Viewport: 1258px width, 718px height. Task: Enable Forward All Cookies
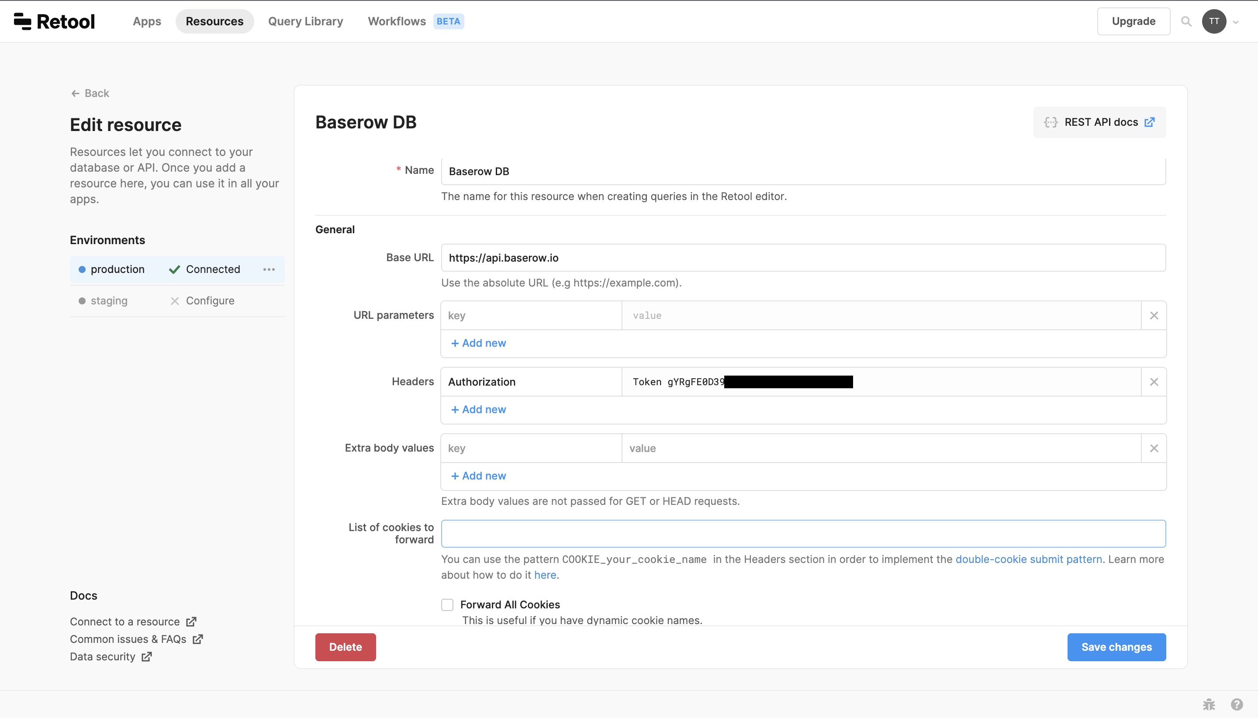click(x=446, y=604)
